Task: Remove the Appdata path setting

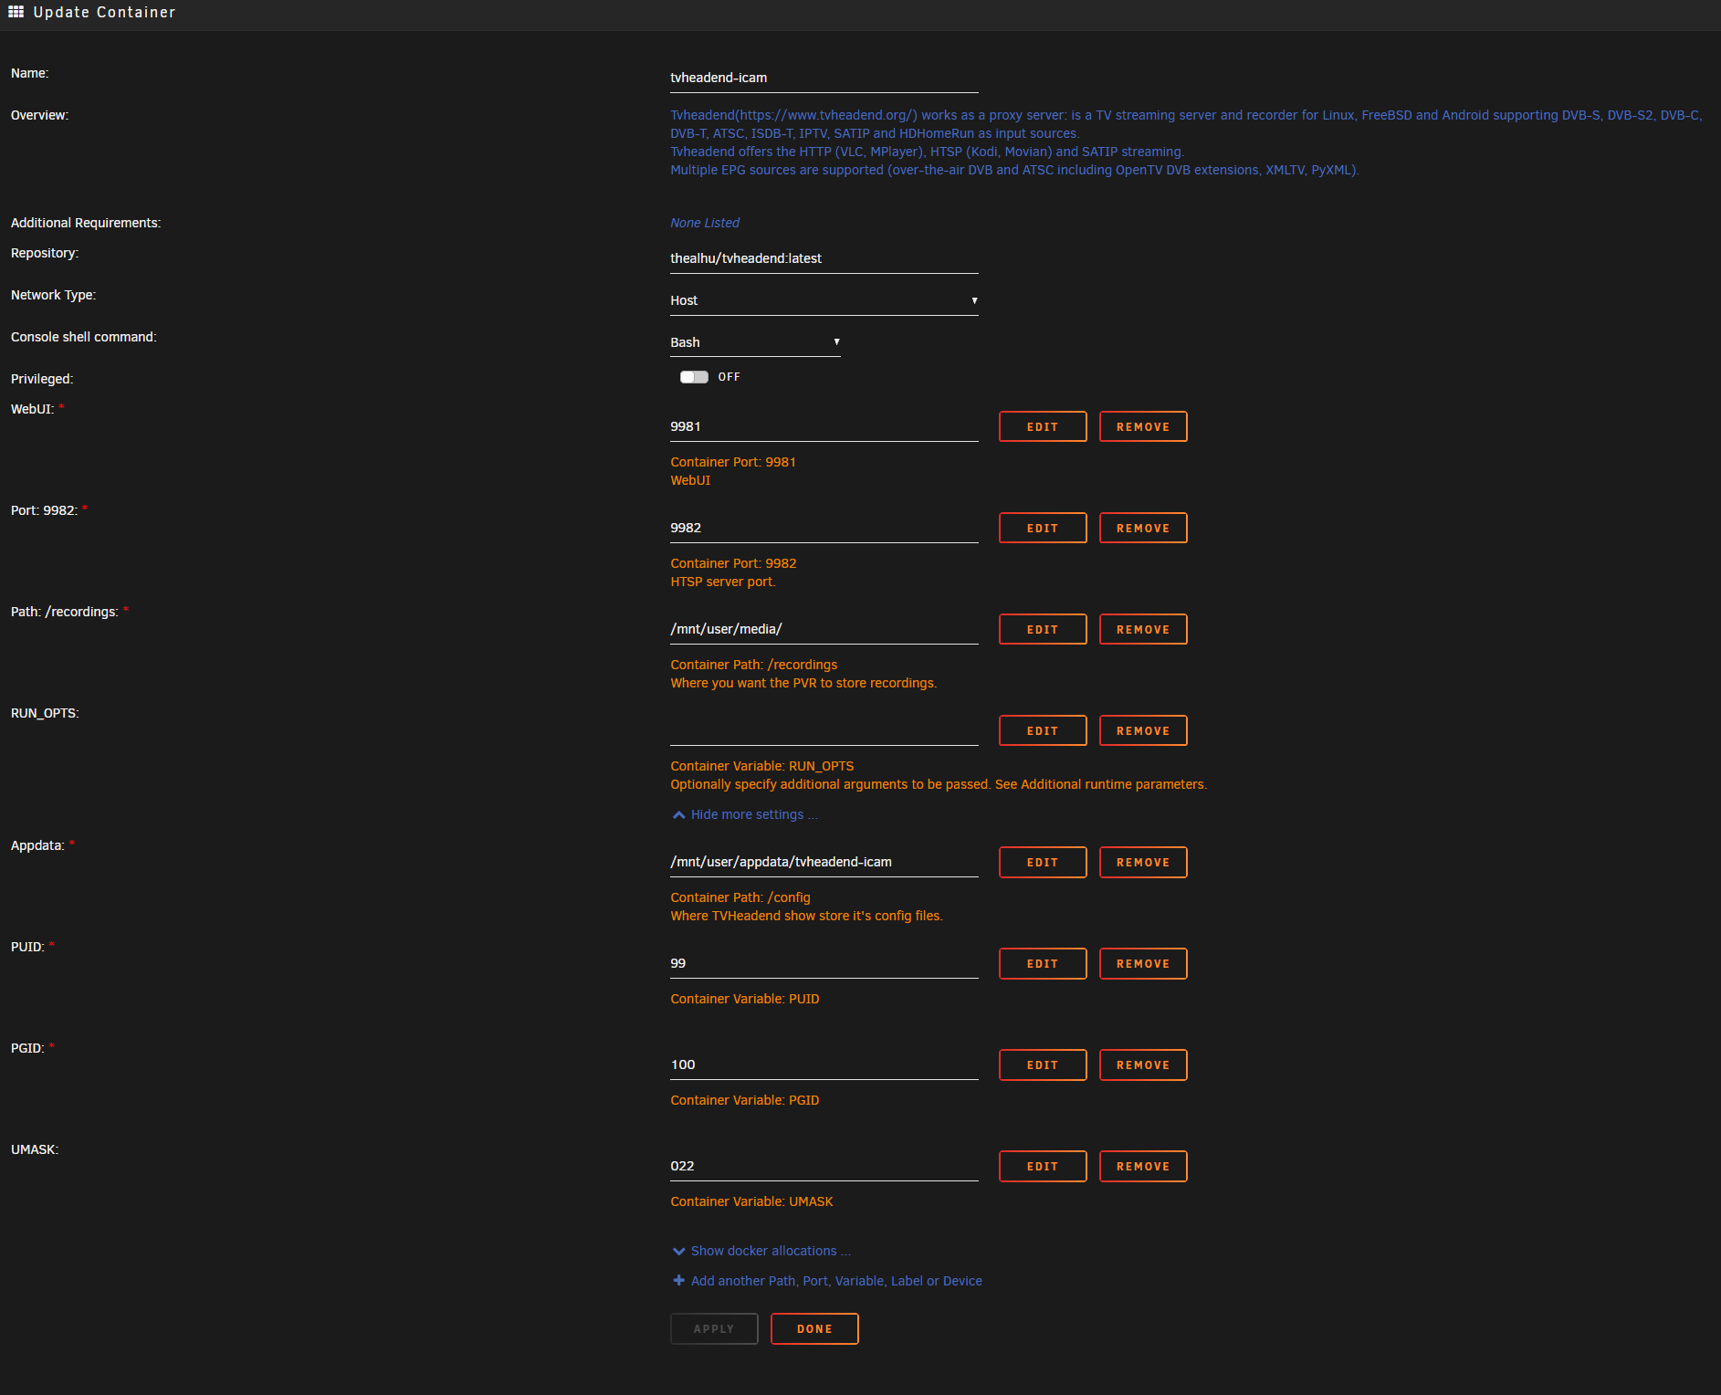Action: [x=1143, y=862]
